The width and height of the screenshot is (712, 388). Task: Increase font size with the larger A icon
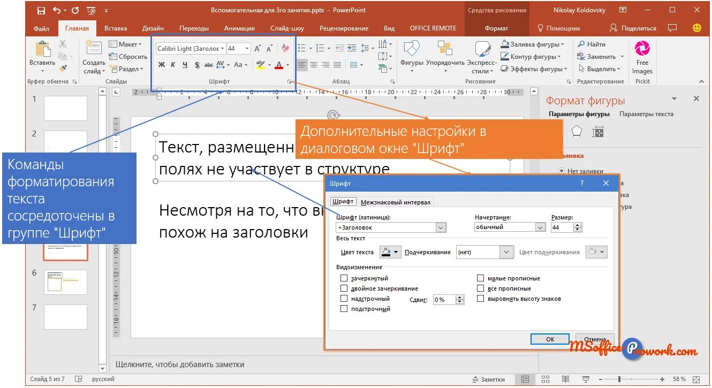tap(257, 48)
